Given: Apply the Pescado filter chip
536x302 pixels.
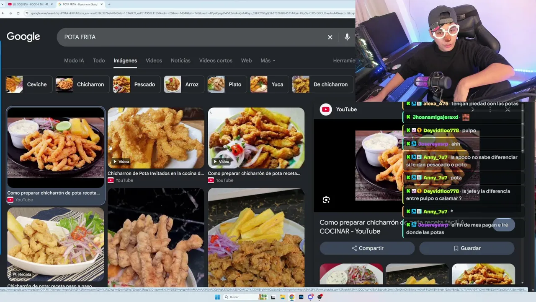Looking at the screenshot, I should click(x=137, y=84).
